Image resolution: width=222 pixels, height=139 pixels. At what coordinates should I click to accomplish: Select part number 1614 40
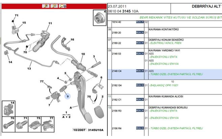(116, 22)
